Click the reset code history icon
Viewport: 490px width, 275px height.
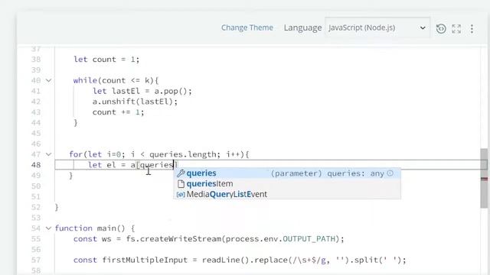point(441,29)
